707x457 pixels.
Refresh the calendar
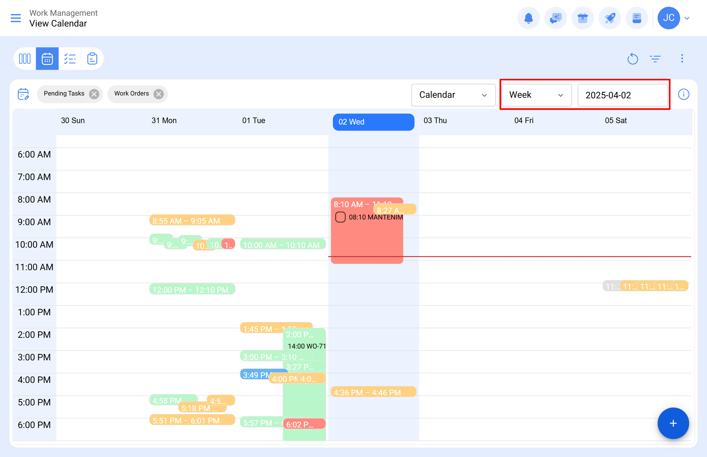(x=633, y=58)
